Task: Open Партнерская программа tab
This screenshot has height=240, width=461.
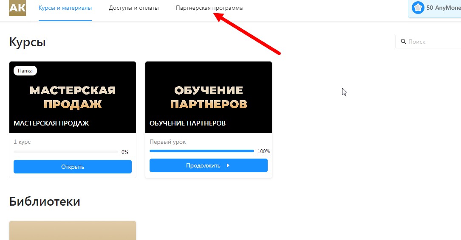Action: tap(209, 8)
